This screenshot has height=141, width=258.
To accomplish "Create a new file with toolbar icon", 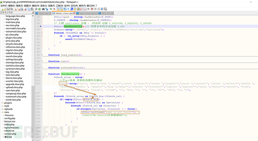I will 2,9.
